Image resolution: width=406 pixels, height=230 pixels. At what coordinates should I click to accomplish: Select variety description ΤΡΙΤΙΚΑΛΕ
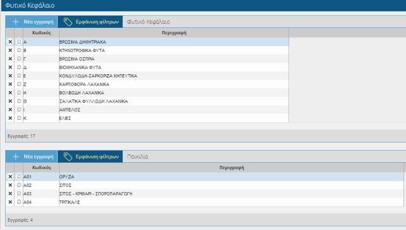[70, 202]
